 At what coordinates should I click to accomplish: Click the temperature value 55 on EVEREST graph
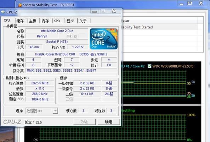[189, 83]
